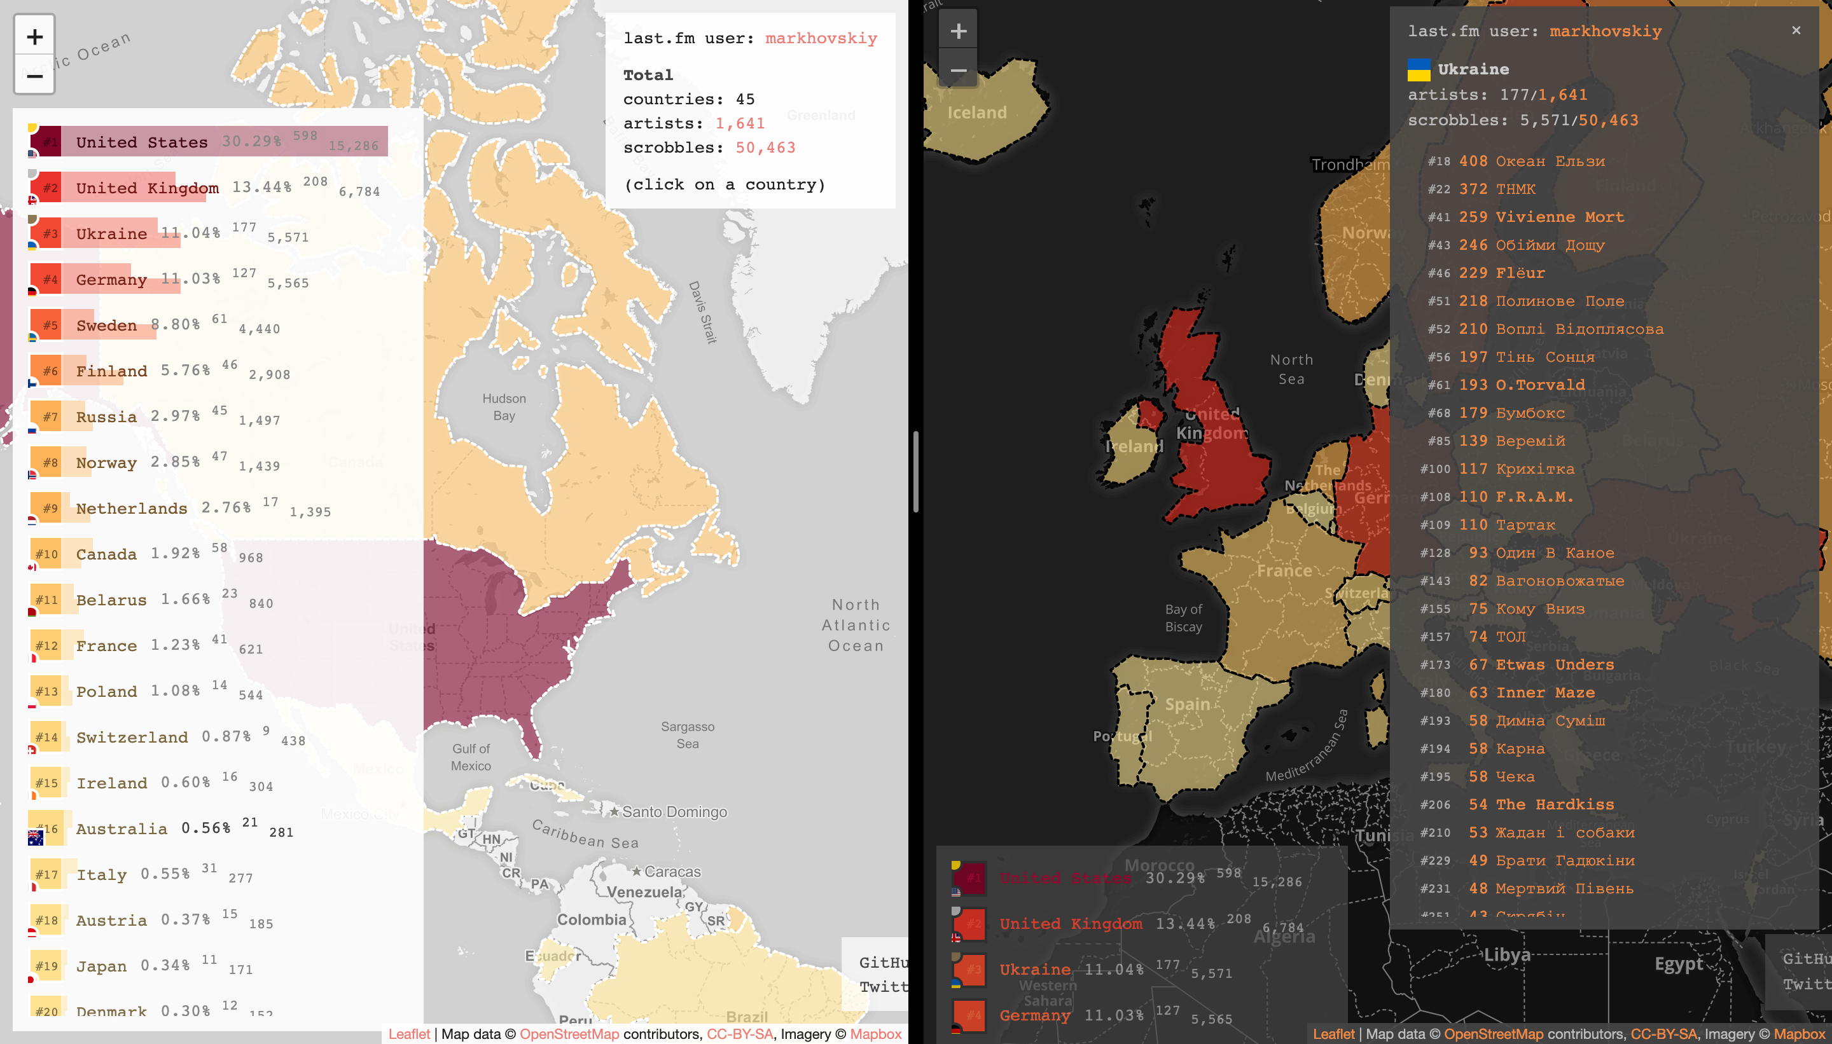Select Ukraine in the left country ranking
1832x1044 pixels.
[x=169, y=233]
